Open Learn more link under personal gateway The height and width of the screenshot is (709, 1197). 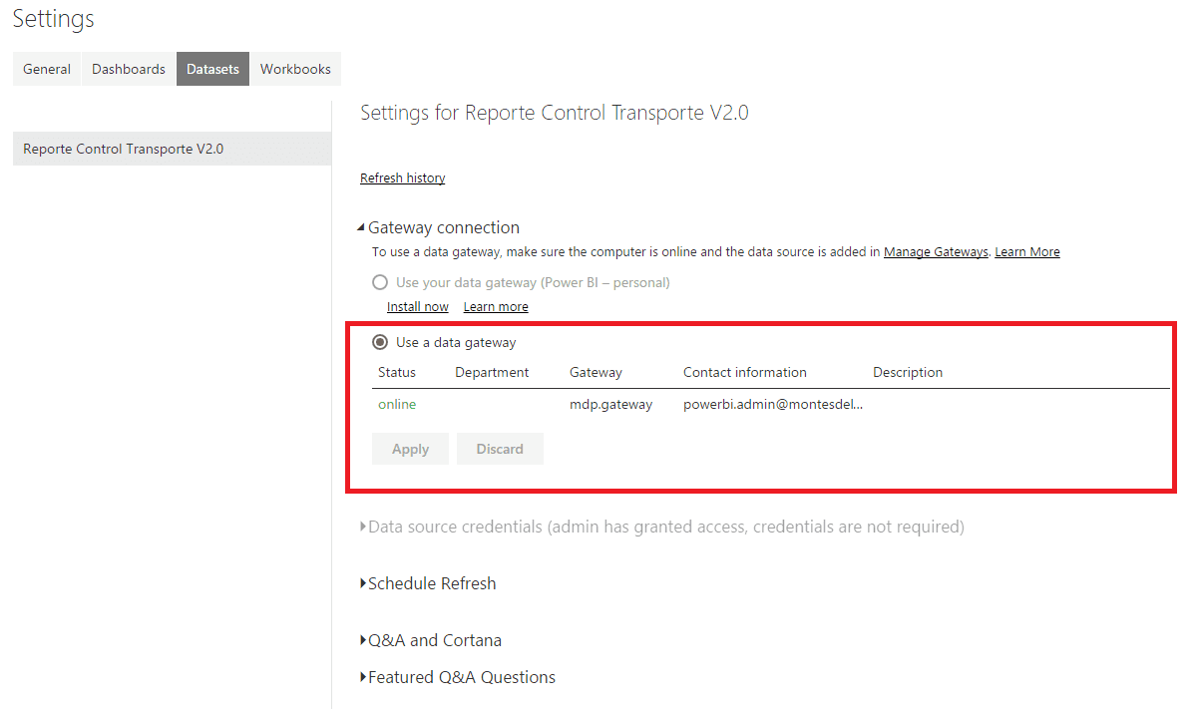coord(496,307)
